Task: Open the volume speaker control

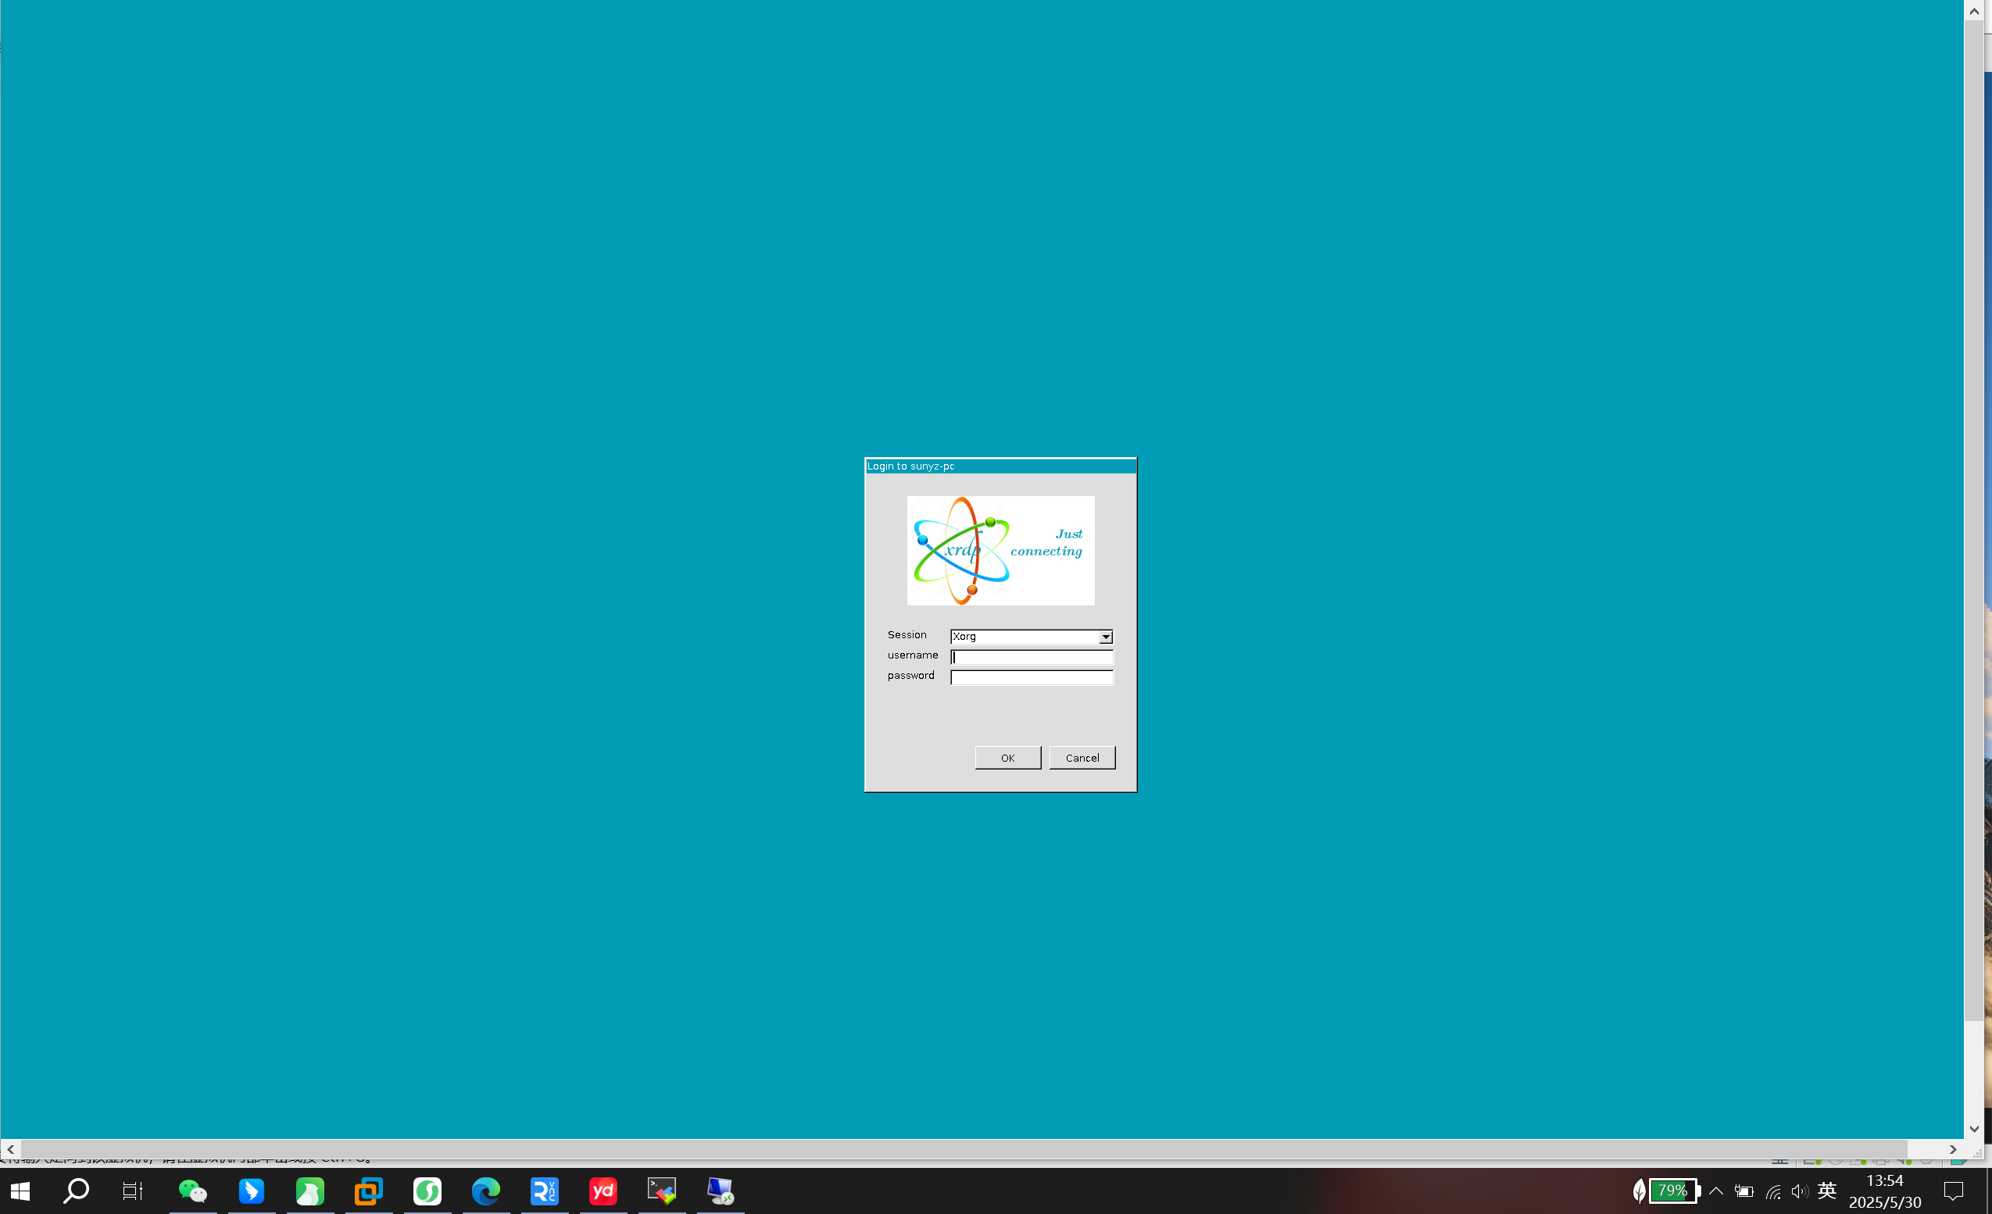Action: pos(1799,1191)
